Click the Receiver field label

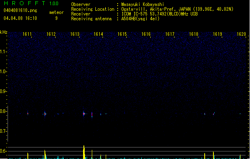[81, 14]
